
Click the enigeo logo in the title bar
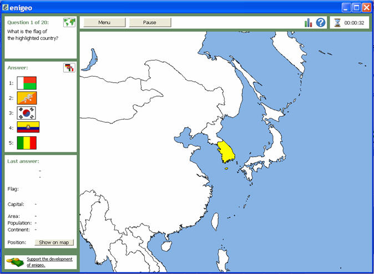click(5, 8)
